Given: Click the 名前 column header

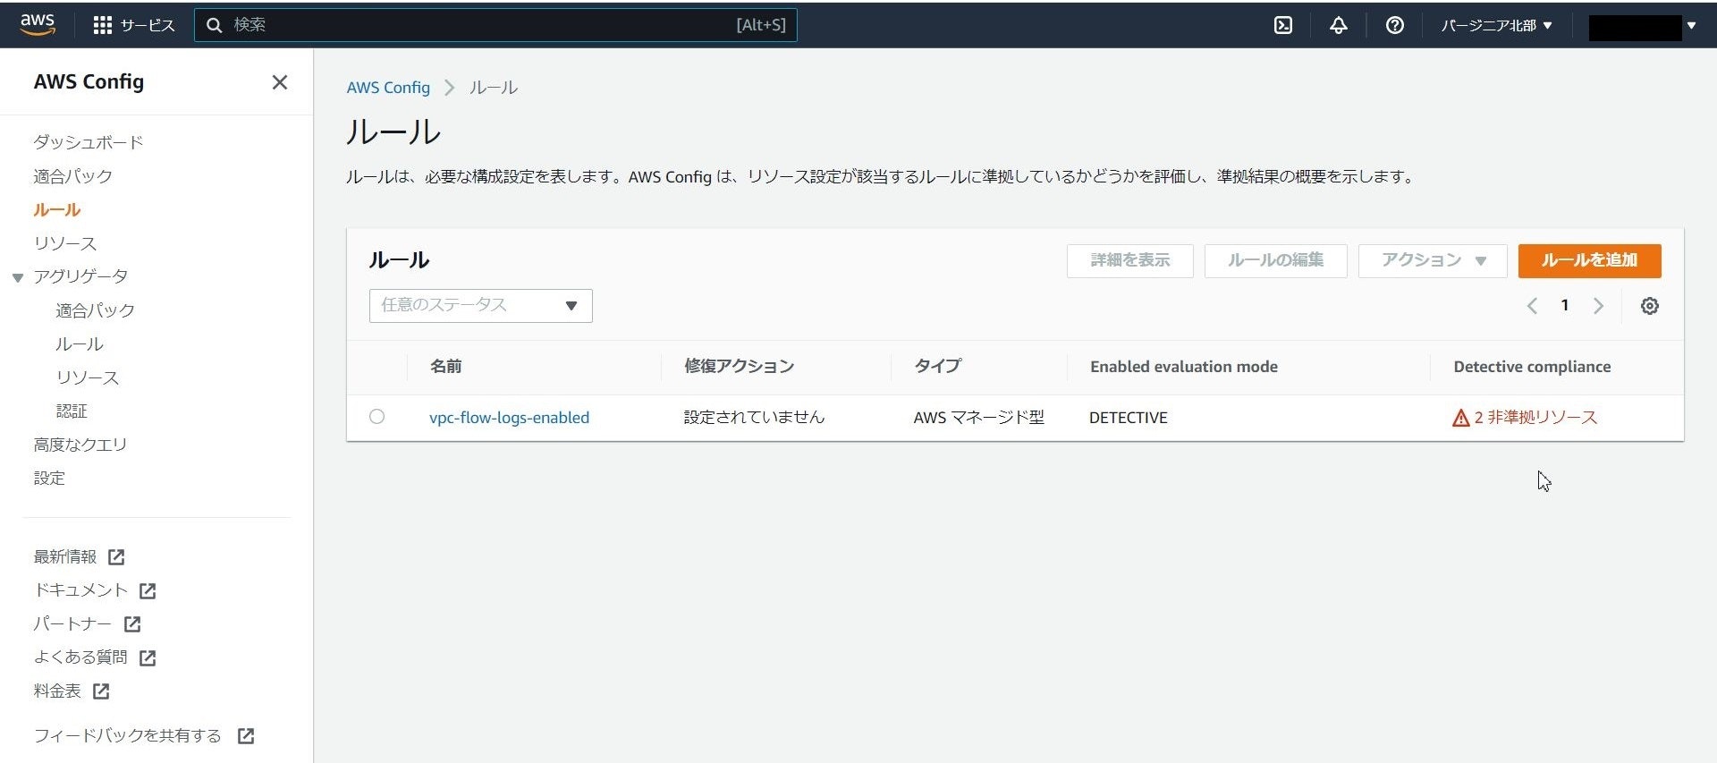Looking at the screenshot, I should pyautogui.click(x=446, y=367).
